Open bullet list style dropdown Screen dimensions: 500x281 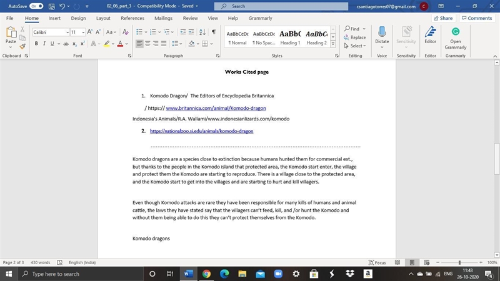coord(146,32)
